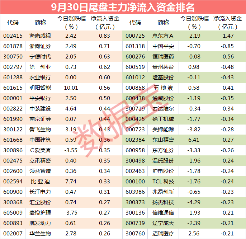
Task: Select the stock name 辽宁成大
Action: coord(163,223)
